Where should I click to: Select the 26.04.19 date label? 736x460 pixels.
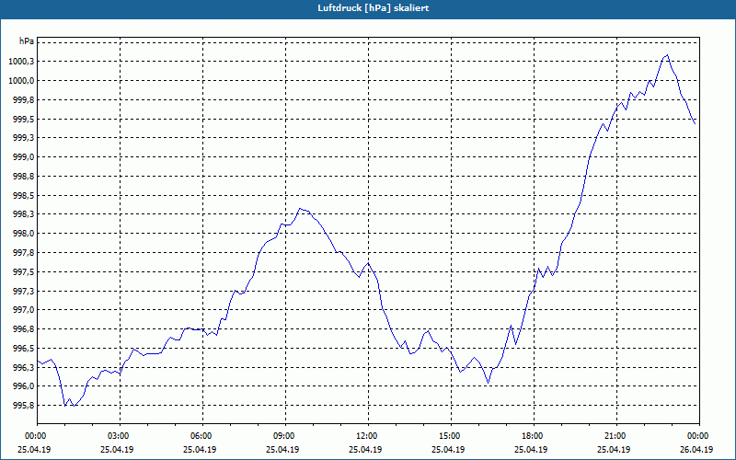698,450
